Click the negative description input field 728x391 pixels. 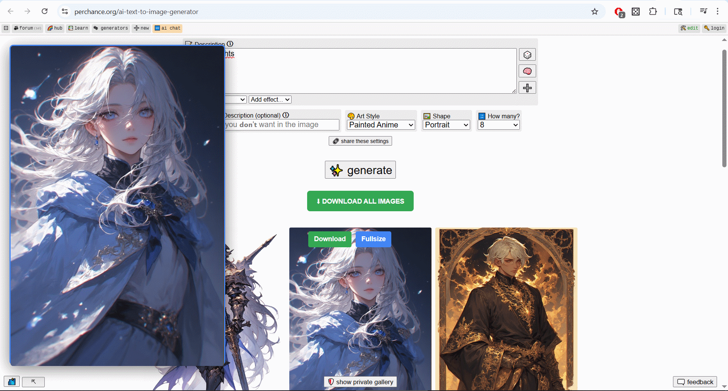tap(282, 125)
